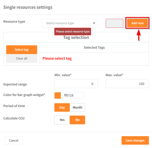The width and height of the screenshot is (152, 148).
Task: Cancel the single resources settings dialog
Action: (14, 140)
